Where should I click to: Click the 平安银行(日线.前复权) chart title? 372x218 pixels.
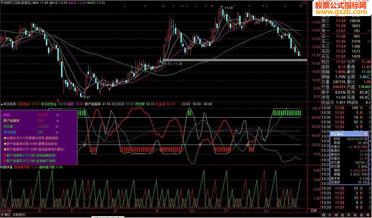pos(16,3)
